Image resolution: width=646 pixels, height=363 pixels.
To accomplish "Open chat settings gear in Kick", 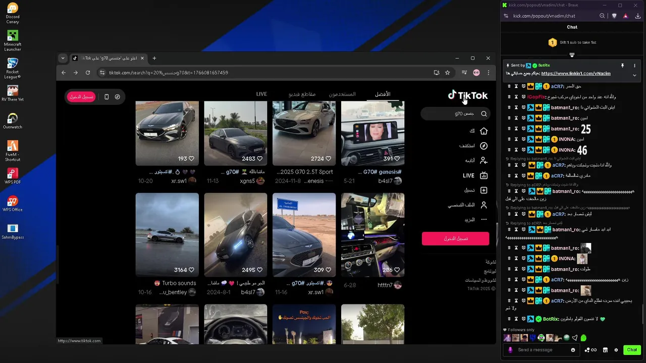I will pyautogui.click(x=616, y=350).
